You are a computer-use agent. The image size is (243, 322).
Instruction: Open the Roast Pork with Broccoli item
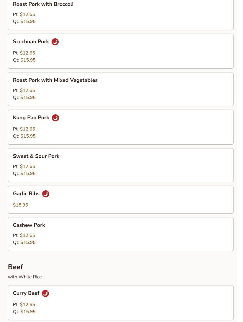tap(43, 4)
